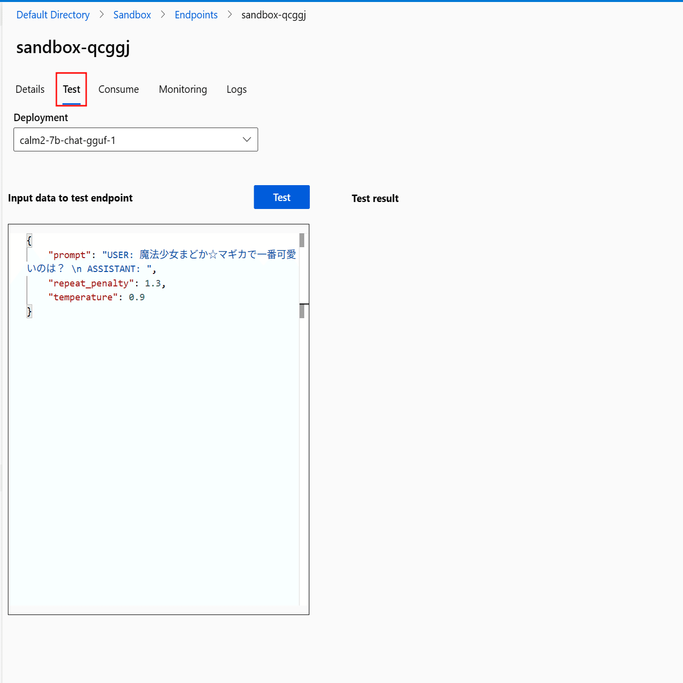Switch to the Monitoring tab
The height and width of the screenshot is (683, 683).
183,89
